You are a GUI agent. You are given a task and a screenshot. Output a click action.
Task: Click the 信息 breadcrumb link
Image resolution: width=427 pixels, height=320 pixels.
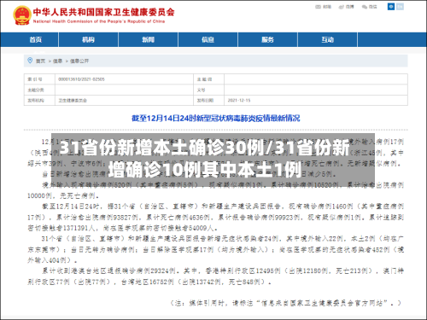tap(57, 61)
